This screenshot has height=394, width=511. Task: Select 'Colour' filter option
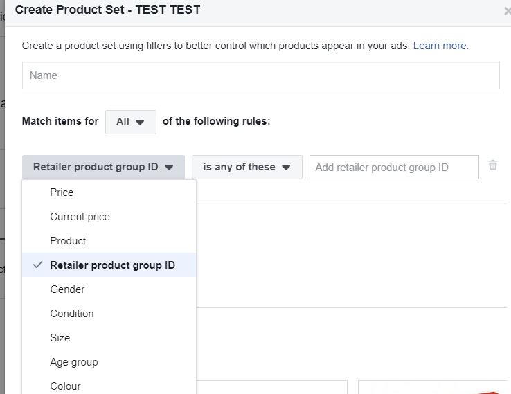[65, 386]
